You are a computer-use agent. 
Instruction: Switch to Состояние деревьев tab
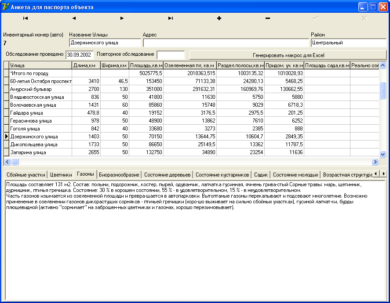coord(167,175)
